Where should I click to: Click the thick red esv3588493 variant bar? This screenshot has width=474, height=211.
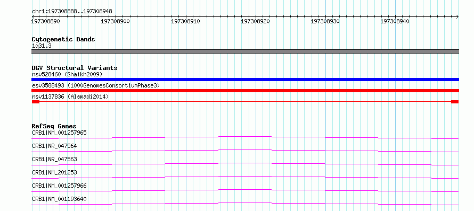[x=245, y=91]
